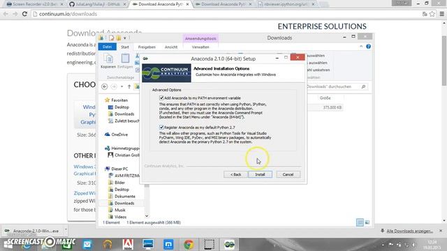Cancel the Anaconda setup wizard
Screen dimensions: 447x251
288,174
